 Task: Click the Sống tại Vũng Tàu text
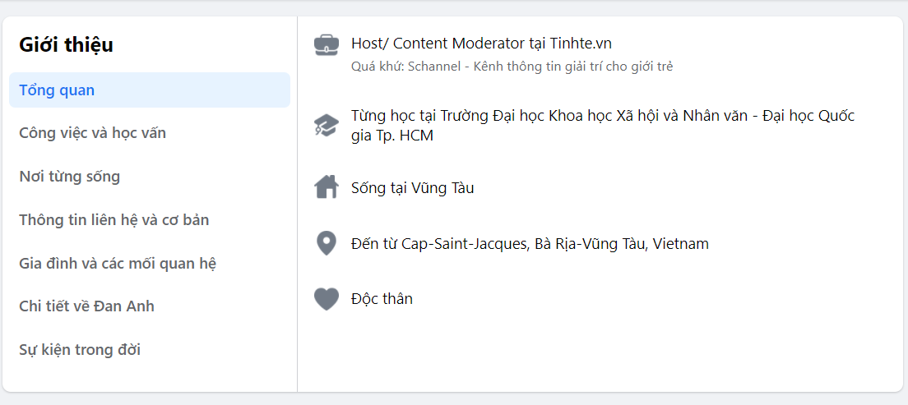point(412,188)
